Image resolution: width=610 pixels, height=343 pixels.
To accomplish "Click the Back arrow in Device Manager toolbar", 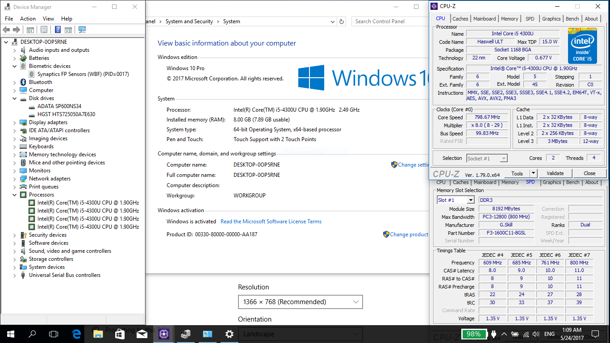I will pyautogui.click(x=6, y=29).
